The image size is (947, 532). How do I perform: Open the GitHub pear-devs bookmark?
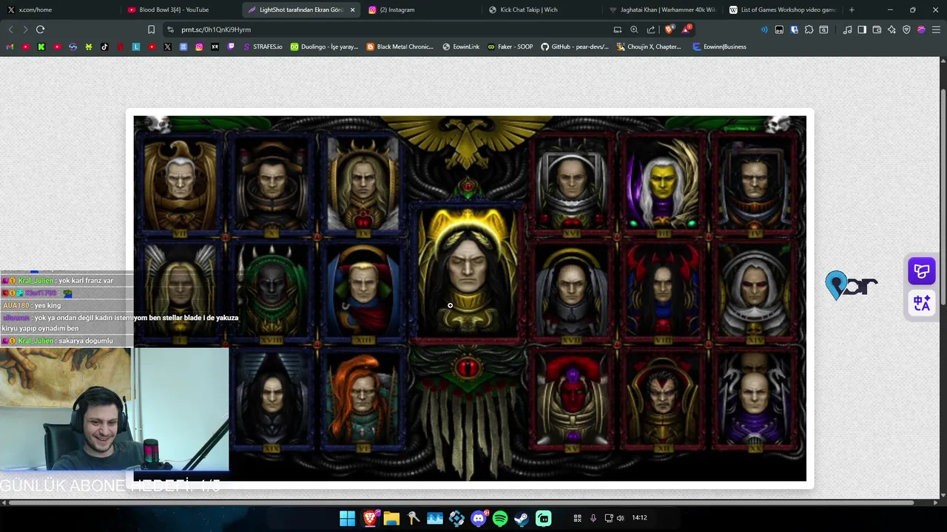(x=575, y=47)
